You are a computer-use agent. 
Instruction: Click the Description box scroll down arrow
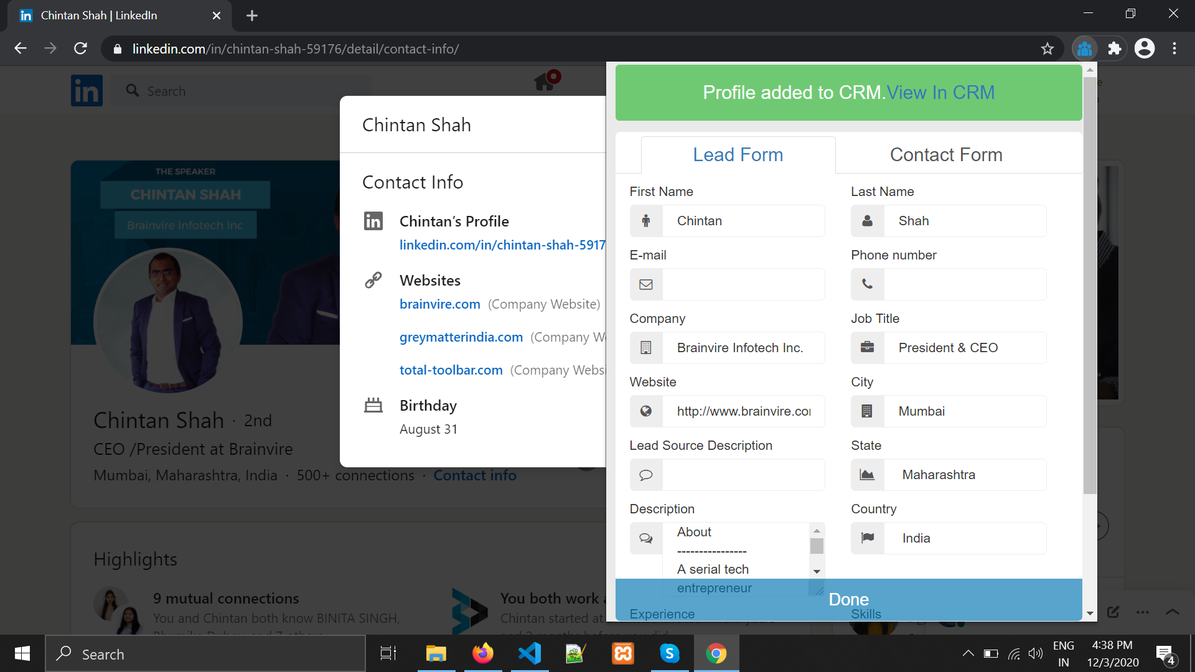tap(817, 571)
